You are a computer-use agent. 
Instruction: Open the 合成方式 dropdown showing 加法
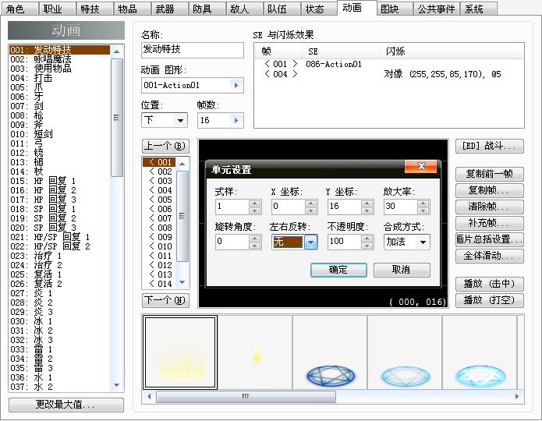(423, 242)
